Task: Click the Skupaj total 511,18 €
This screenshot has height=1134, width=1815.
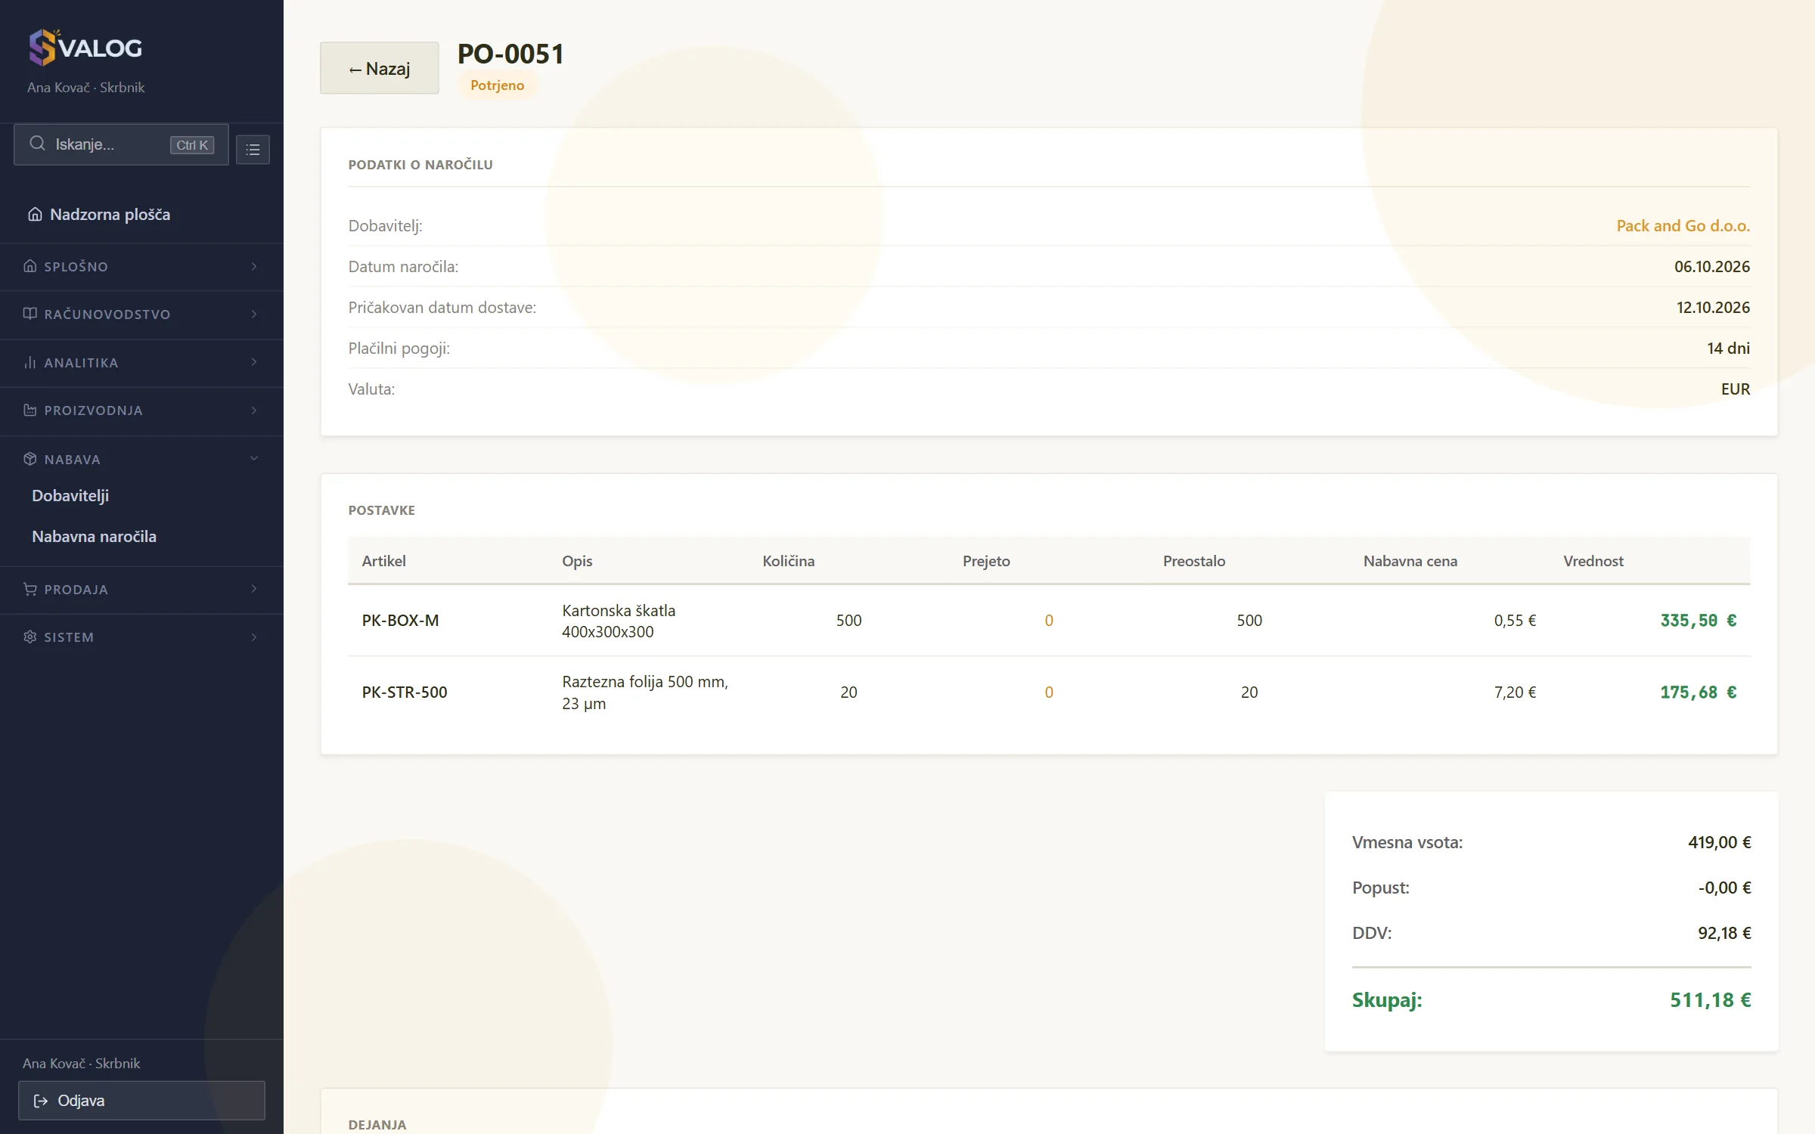Action: 1710,1000
